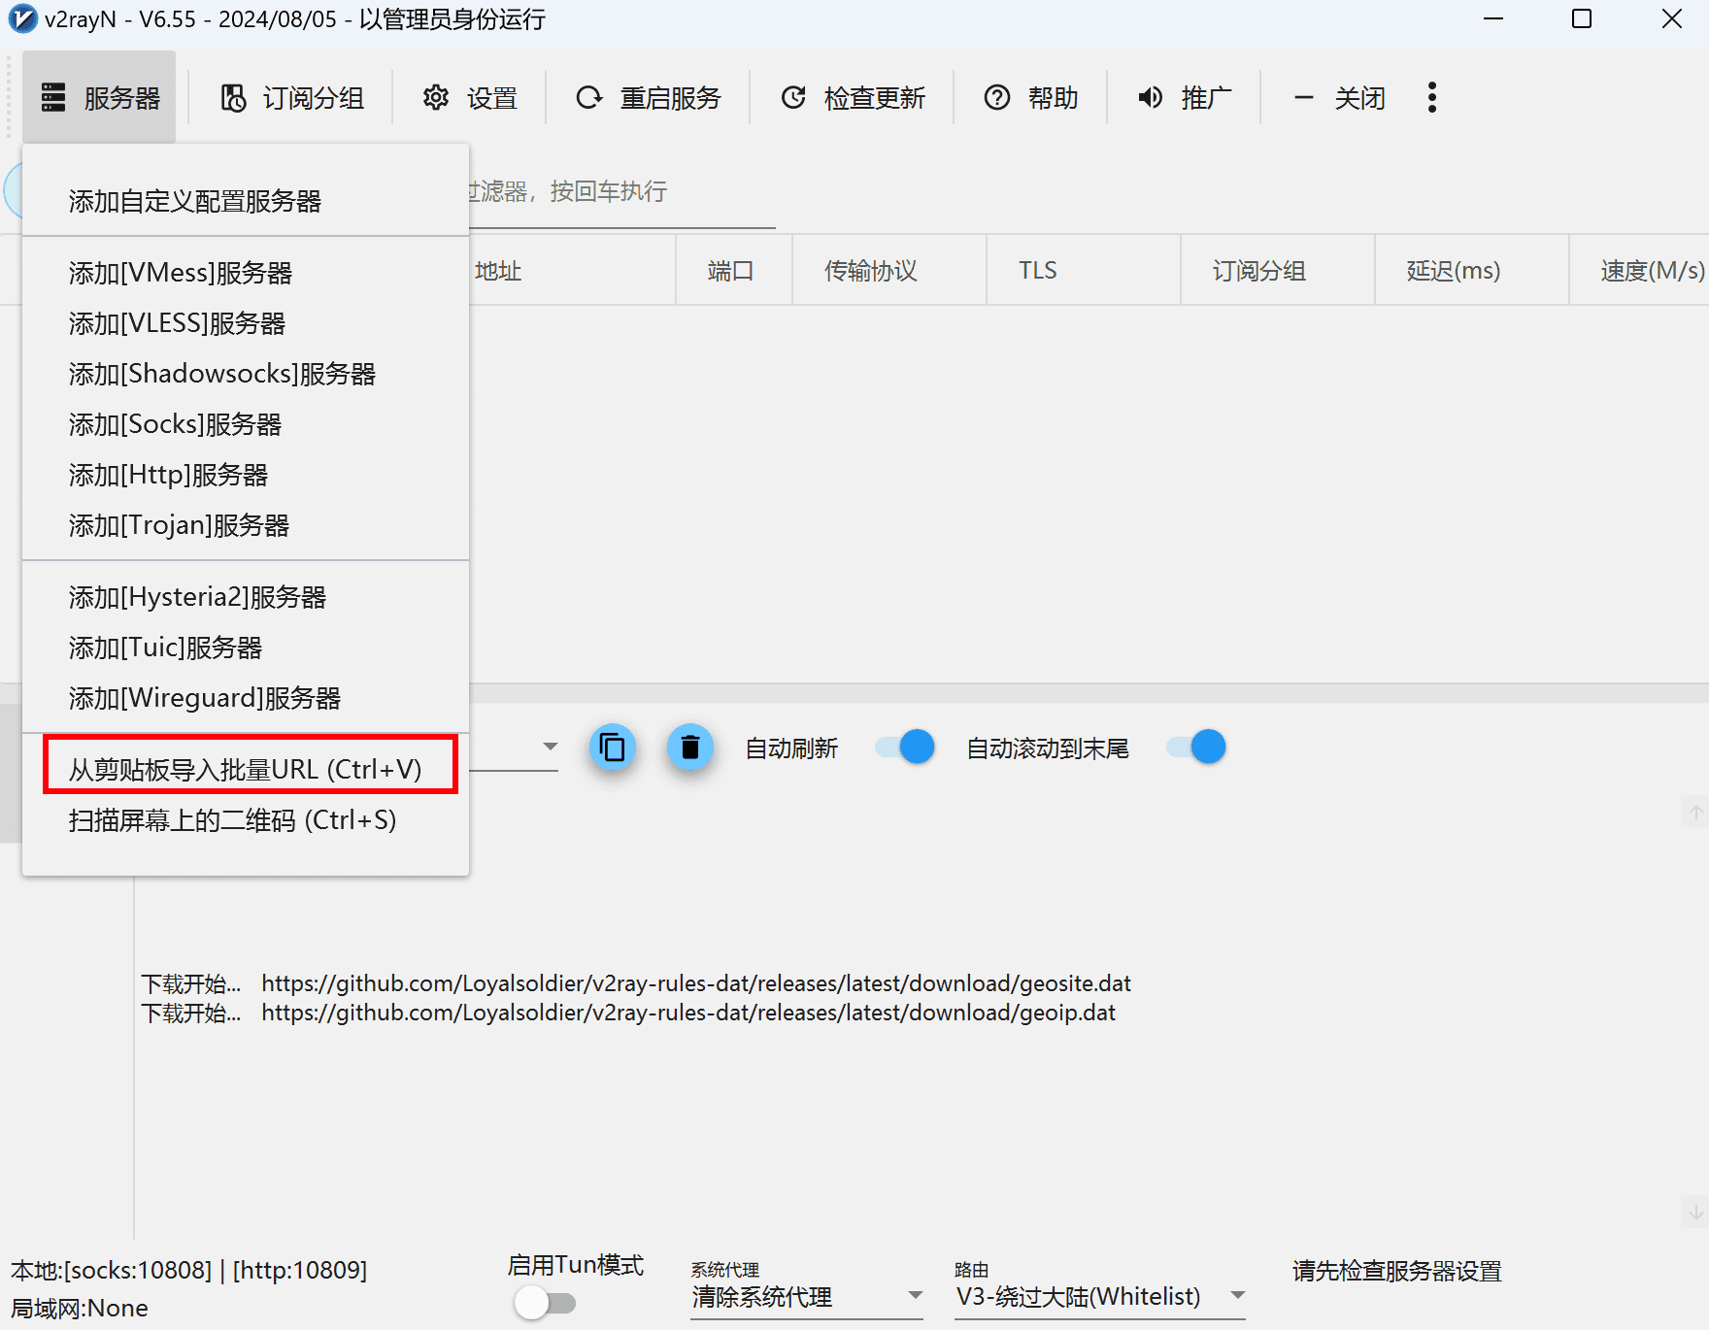Image resolution: width=1709 pixels, height=1330 pixels.
Task: Open 设置 with the gear icon
Action: (x=436, y=98)
